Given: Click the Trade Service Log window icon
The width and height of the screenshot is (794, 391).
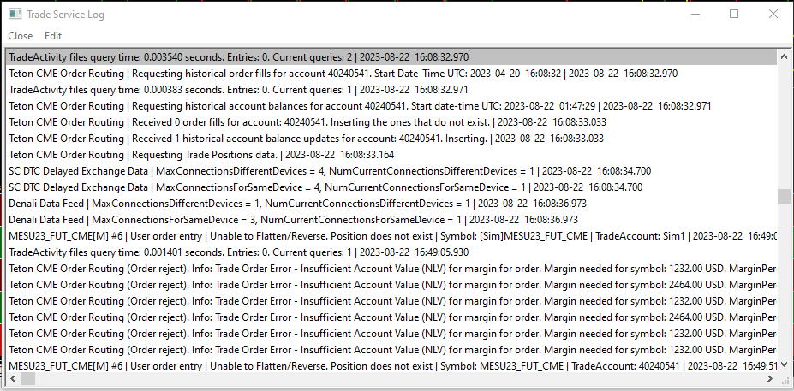Looking at the screenshot, I should (x=15, y=15).
